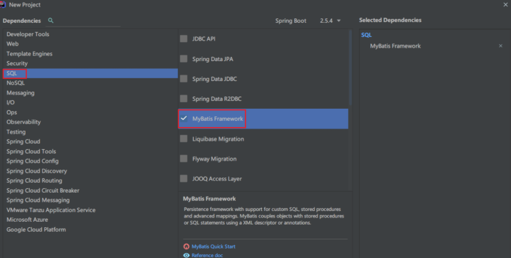Click the SQL group in Selected Dependencies

pyautogui.click(x=367, y=35)
